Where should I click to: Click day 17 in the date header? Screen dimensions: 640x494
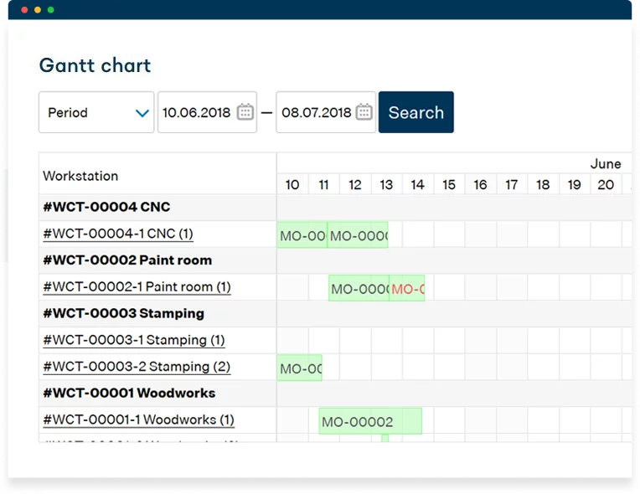pos(512,185)
